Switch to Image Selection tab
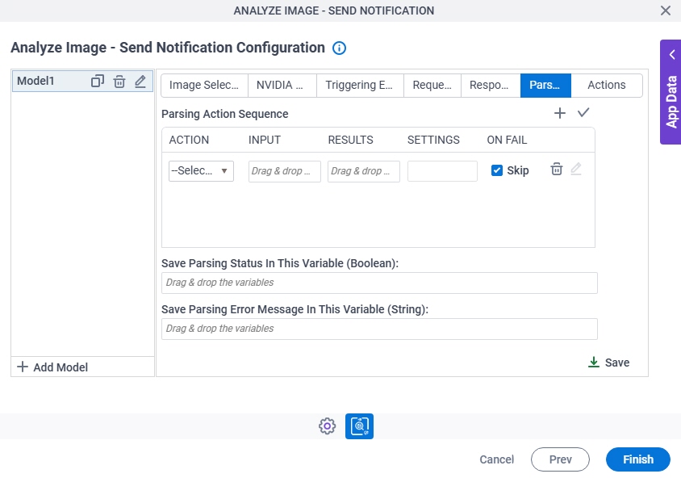 tap(204, 85)
